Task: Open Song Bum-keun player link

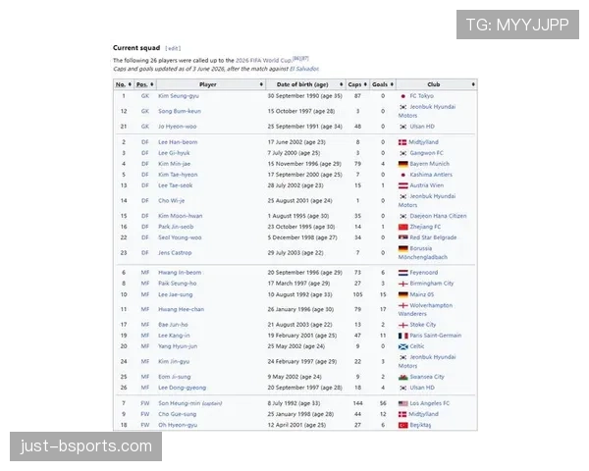Action: [180, 111]
